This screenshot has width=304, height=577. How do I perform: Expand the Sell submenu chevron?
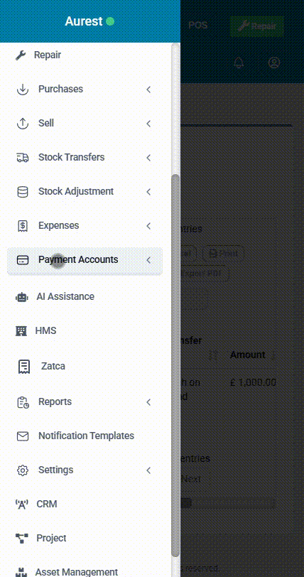(x=148, y=124)
